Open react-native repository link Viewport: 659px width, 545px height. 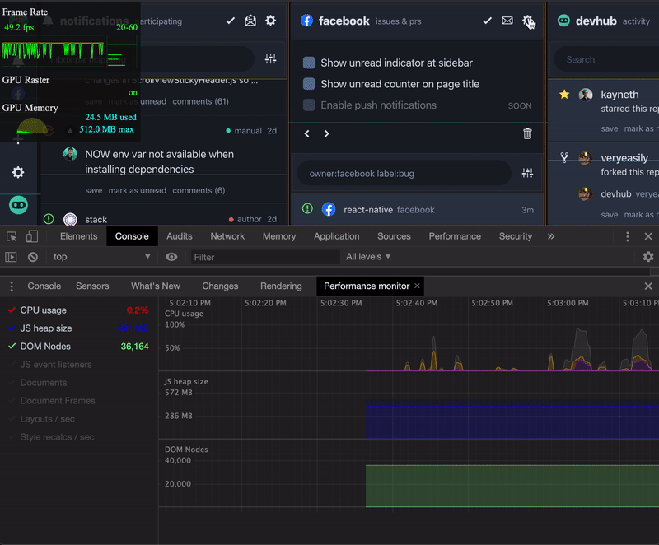(x=368, y=209)
